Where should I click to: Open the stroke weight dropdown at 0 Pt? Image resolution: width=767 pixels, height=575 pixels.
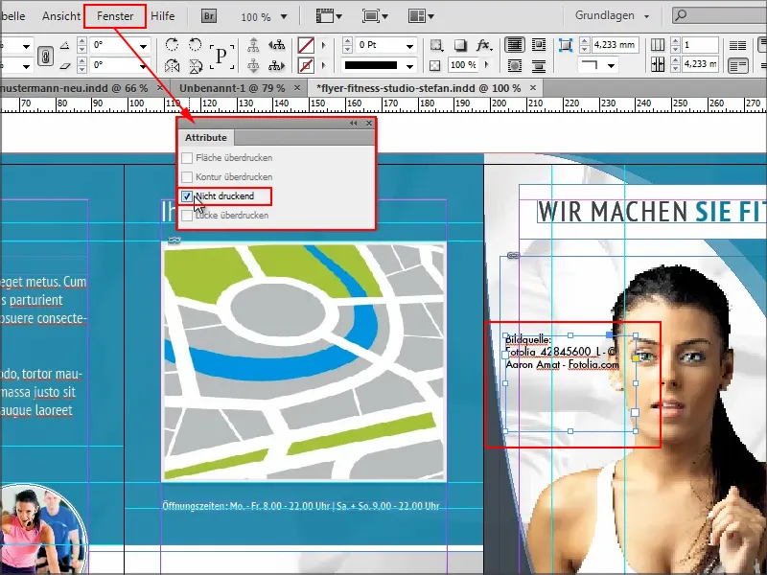coord(410,46)
